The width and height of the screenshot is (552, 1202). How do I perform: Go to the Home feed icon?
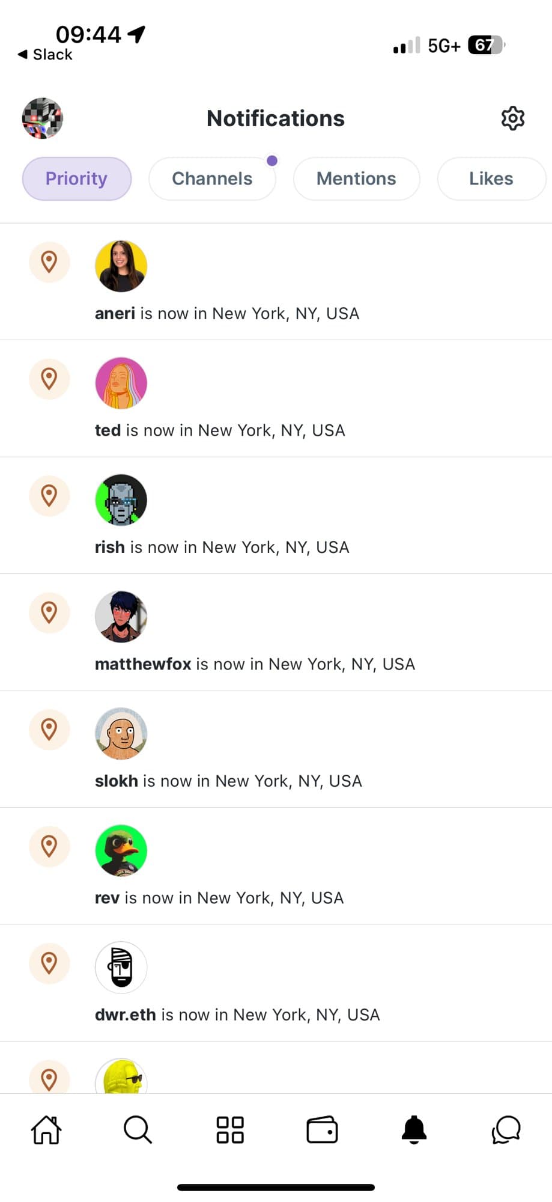click(46, 1130)
